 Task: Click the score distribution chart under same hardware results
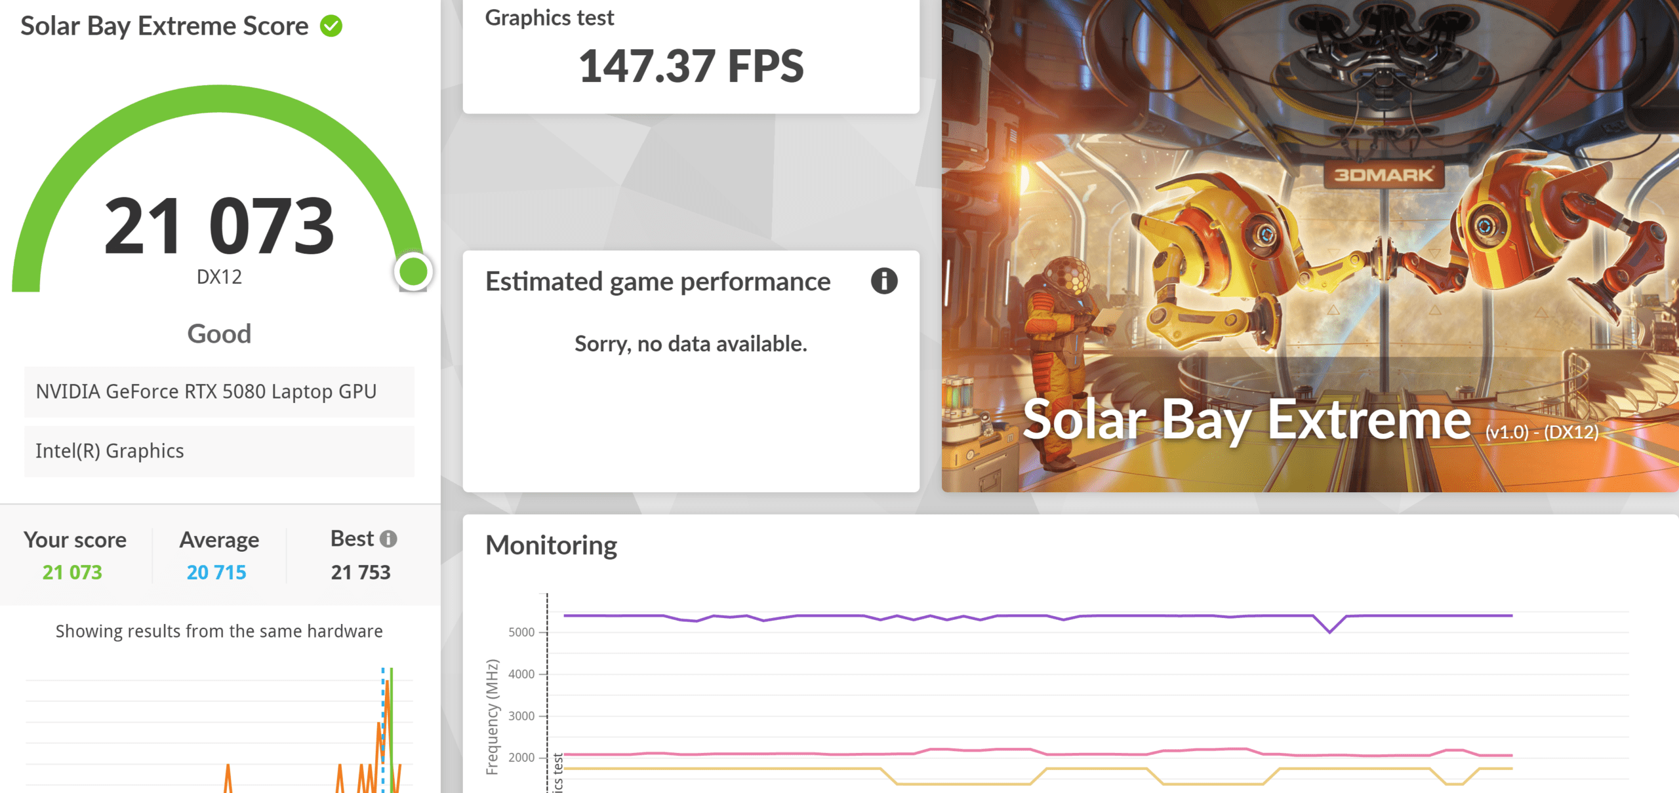(x=219, y=729)
